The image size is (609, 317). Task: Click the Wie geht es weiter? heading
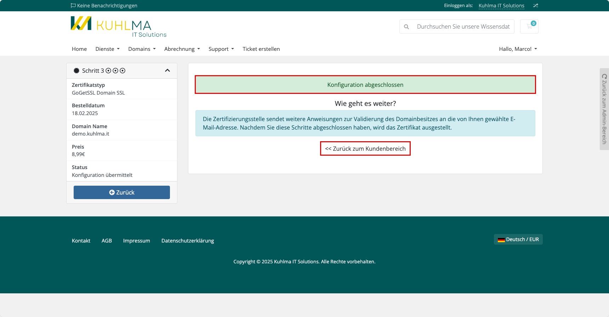point(365,103)
